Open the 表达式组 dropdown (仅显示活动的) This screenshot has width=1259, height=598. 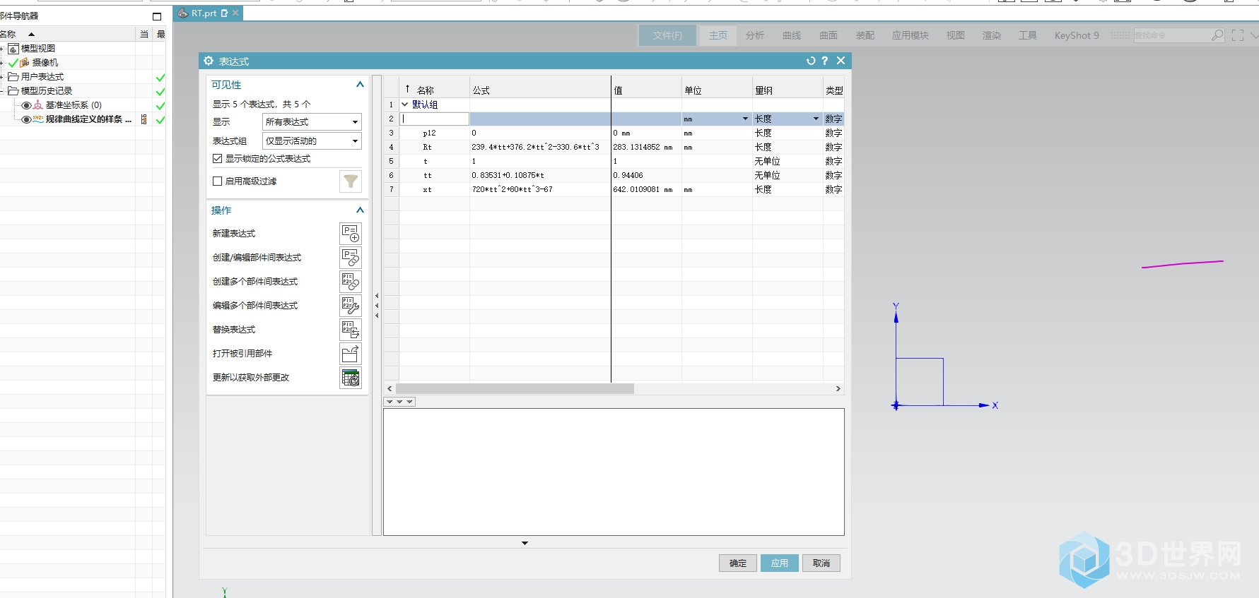tap(312, 141)
